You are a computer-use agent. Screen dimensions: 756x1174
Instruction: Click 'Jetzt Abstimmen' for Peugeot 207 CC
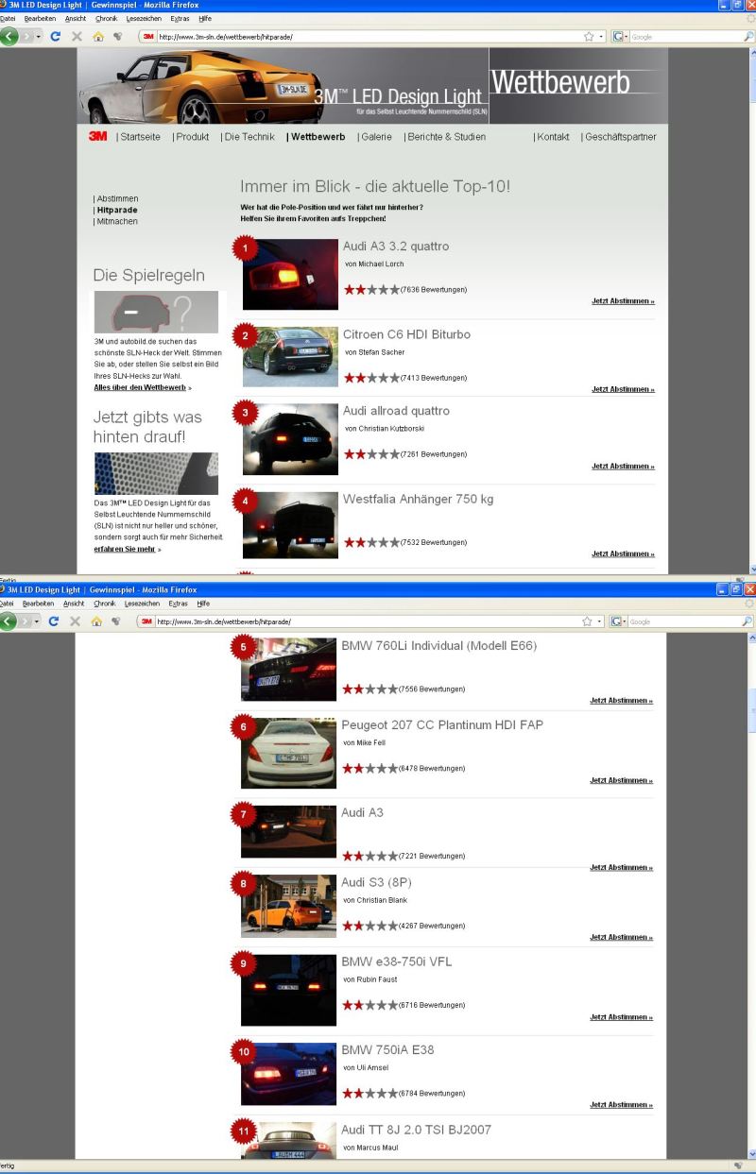621,780
